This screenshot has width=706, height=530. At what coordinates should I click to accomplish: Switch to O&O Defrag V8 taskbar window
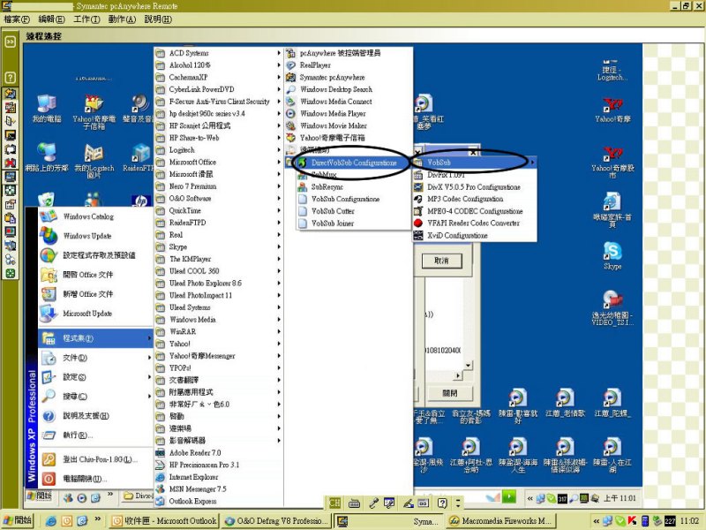click(x=276, y=521)
